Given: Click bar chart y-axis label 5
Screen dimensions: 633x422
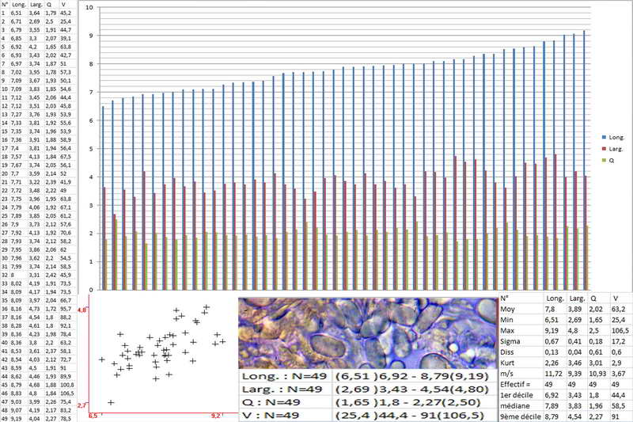Looking at the screenshot, I should pos(91,149).
